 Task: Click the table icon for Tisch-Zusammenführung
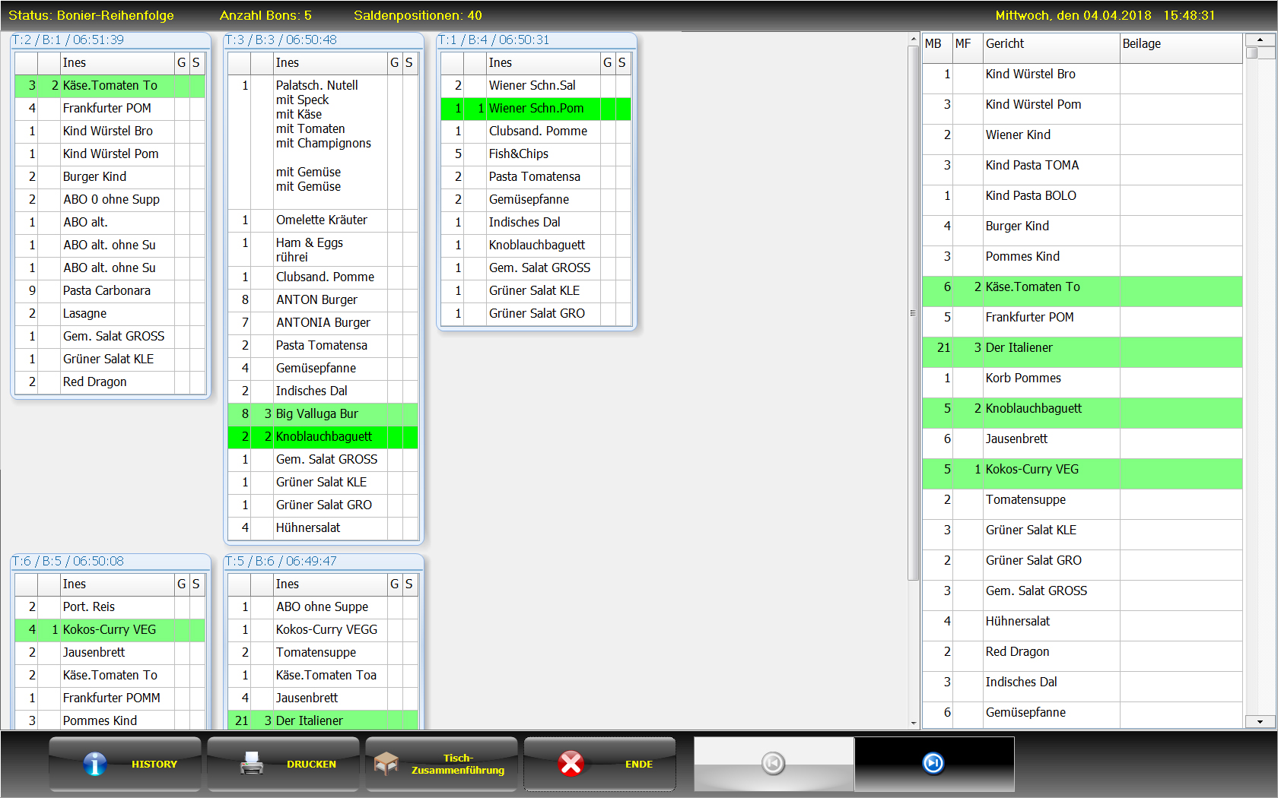click(x=386, y=764)
